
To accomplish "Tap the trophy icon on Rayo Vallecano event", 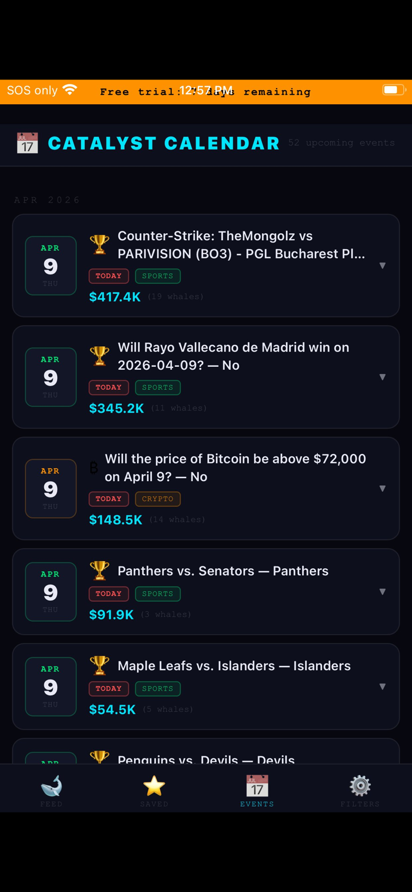I will pos(99,356).
